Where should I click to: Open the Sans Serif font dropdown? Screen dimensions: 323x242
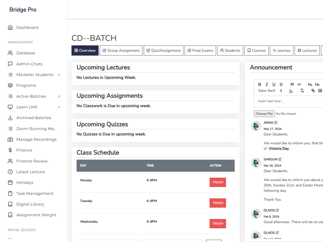tap(270, 91)
